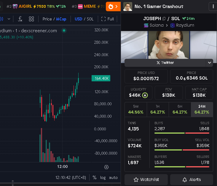Click the MEME token pink icon

tap(80, 7)
